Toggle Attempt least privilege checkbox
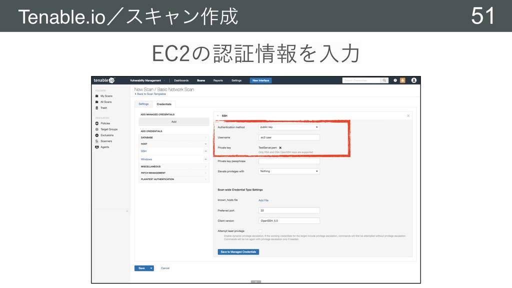512x288 pixels. click(260, 231)
